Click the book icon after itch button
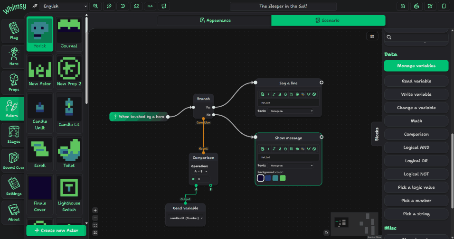 (x=164, y=6)
